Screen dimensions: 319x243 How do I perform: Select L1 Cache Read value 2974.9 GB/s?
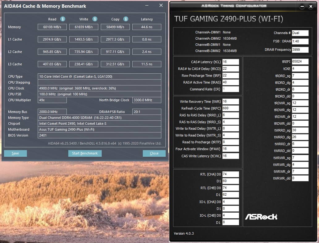(52, 39)
